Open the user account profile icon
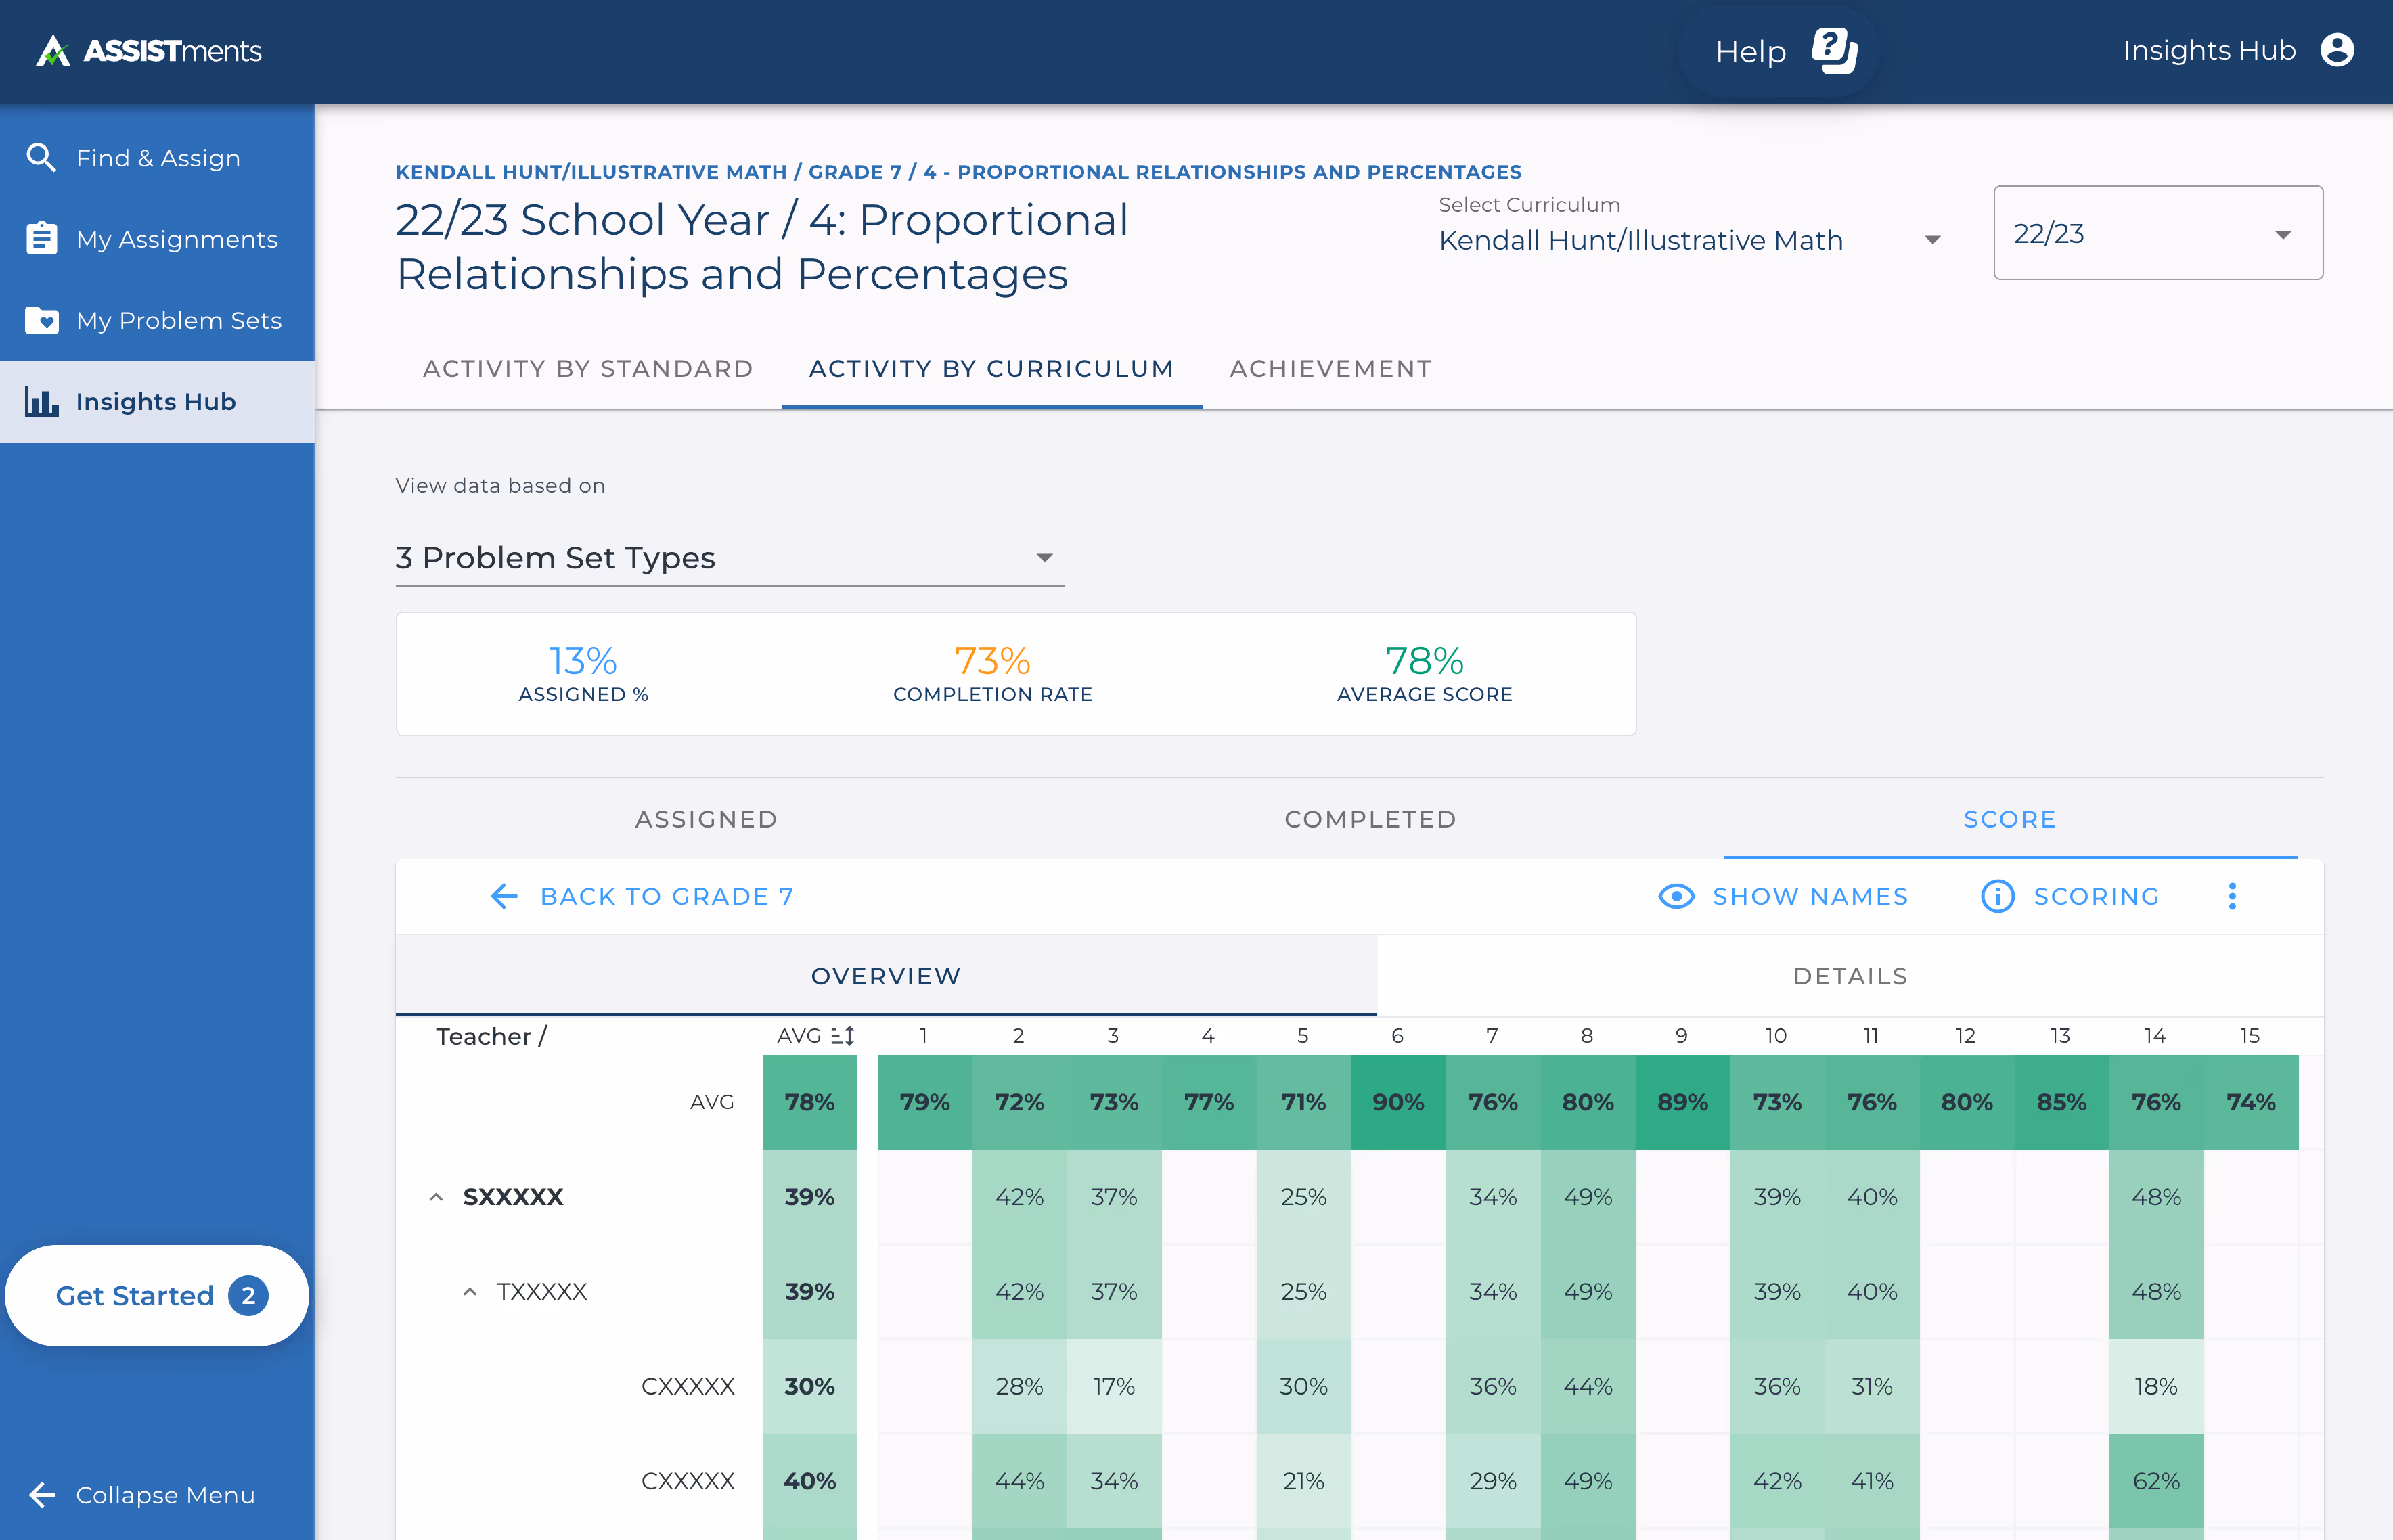 (x=2337, y=50)
